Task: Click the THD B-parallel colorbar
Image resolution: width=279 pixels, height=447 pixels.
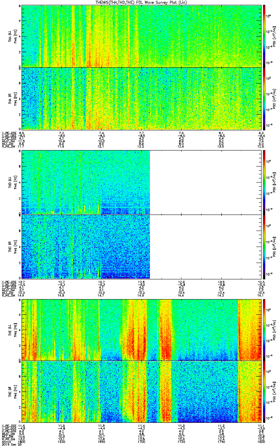Action: pyautogui.click(x=264, y=247)
